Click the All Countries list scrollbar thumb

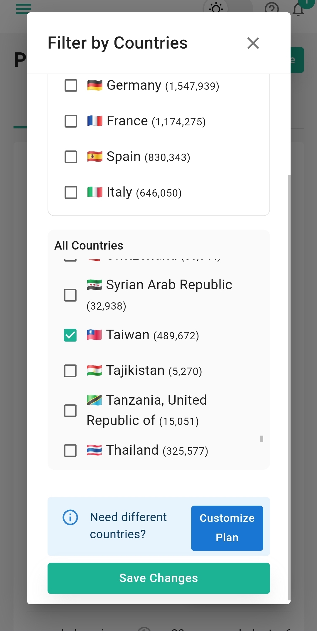[x=262, y=439]
